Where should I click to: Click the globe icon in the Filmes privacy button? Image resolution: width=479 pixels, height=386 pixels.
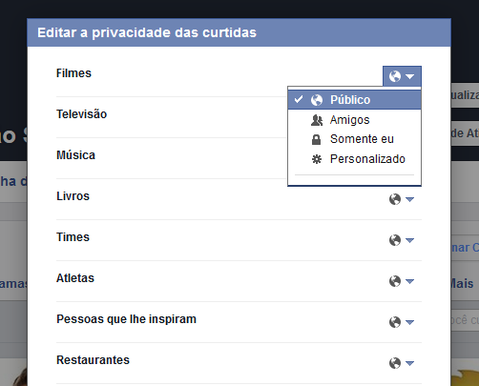pyautogui.click(x=395, y=76)
